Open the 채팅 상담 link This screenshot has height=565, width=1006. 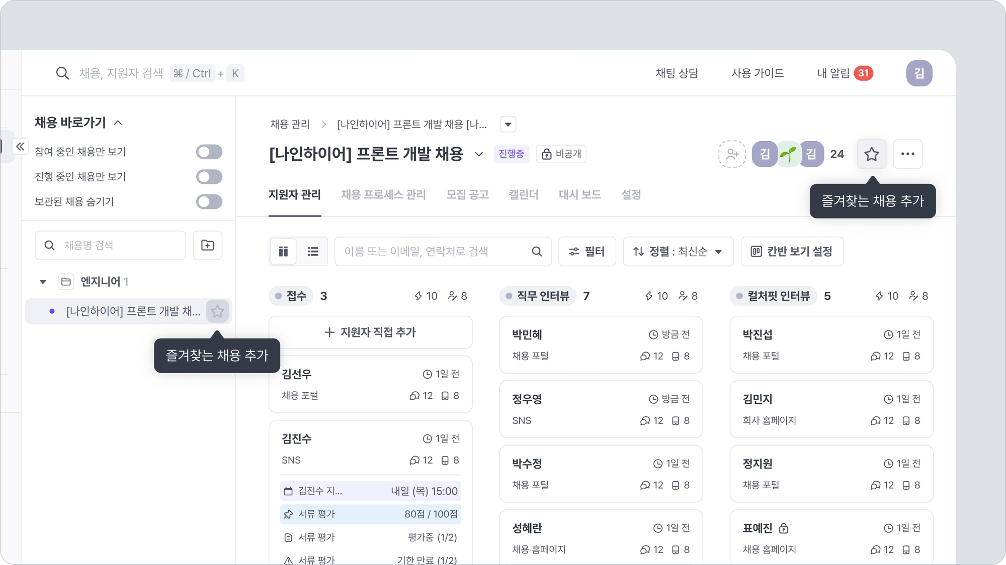[677, 73]
